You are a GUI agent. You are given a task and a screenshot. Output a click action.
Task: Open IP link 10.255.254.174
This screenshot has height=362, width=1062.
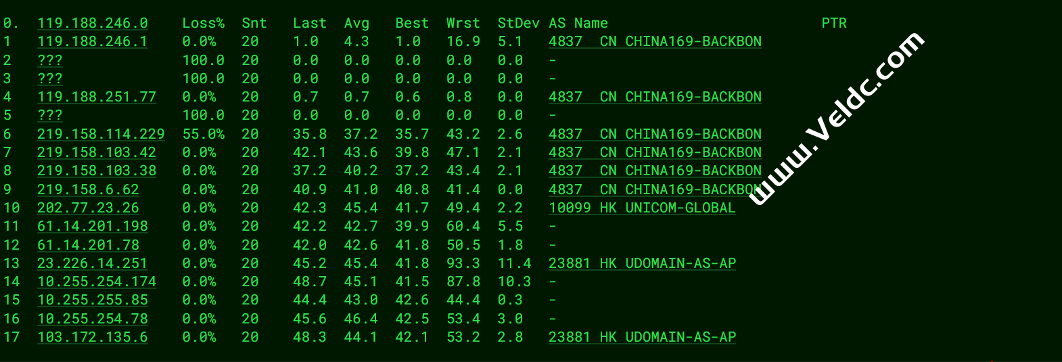coord(97,281)
